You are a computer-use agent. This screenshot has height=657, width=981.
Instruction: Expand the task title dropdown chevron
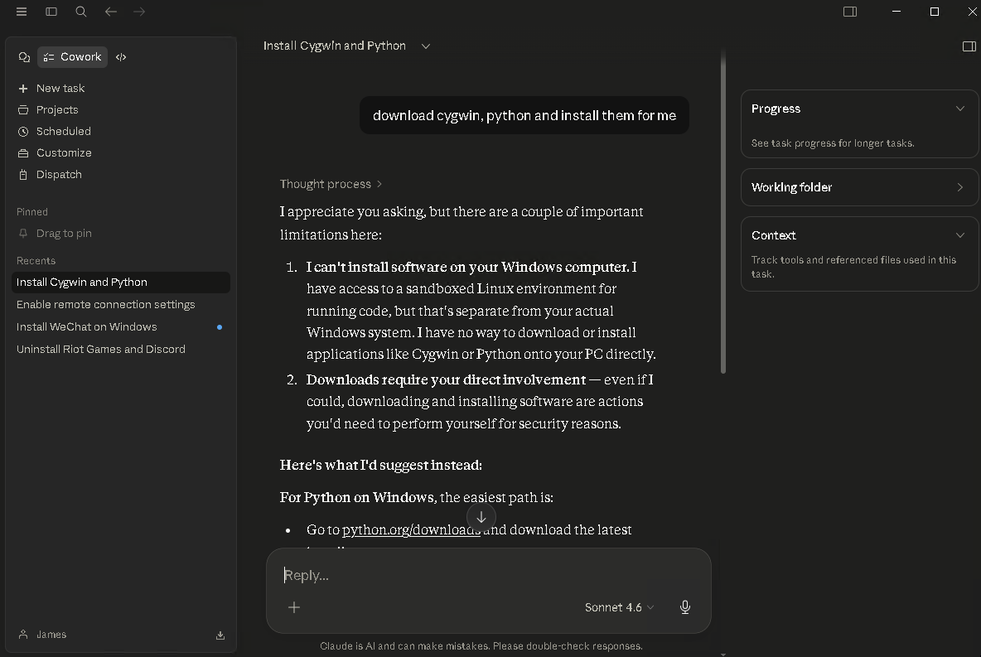[426, 46]
